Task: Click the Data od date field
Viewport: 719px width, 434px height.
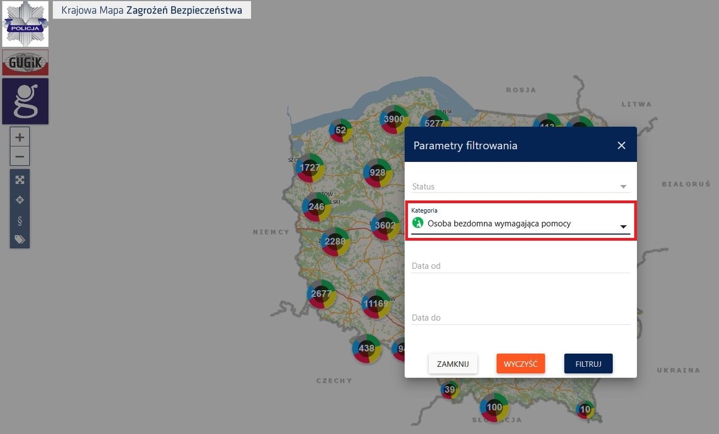Action: click(520, 266)
